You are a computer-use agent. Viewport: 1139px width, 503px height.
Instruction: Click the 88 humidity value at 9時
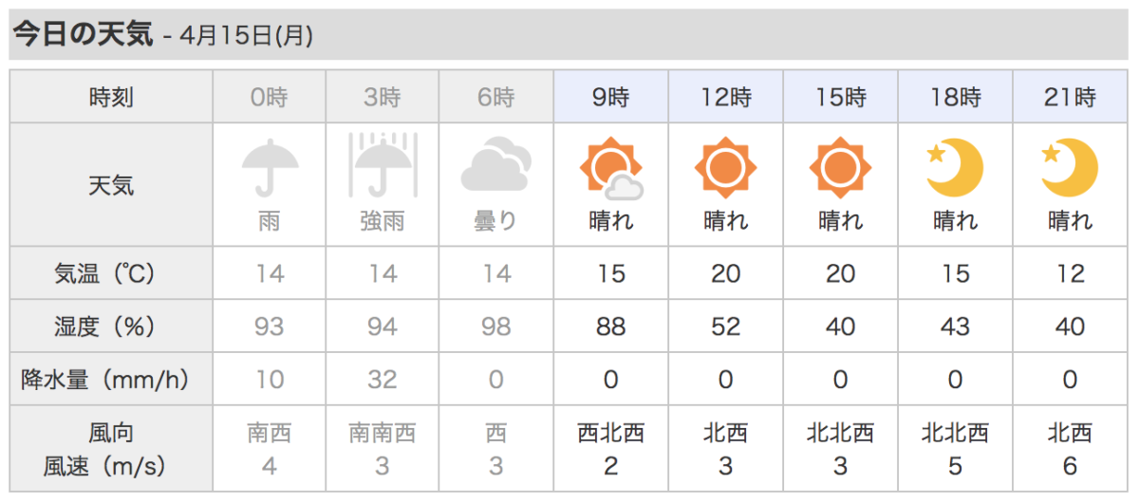[x=611, y=327]
